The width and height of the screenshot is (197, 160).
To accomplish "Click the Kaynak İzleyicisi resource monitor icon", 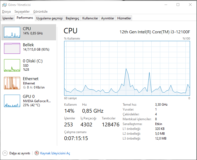I will pyautogui.click(x=37, y=153).
